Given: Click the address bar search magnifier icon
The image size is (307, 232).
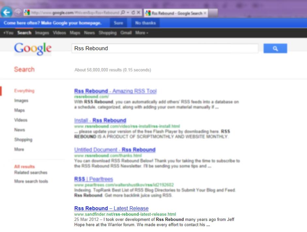Looking at the screenshot, I should click(123, 12).
